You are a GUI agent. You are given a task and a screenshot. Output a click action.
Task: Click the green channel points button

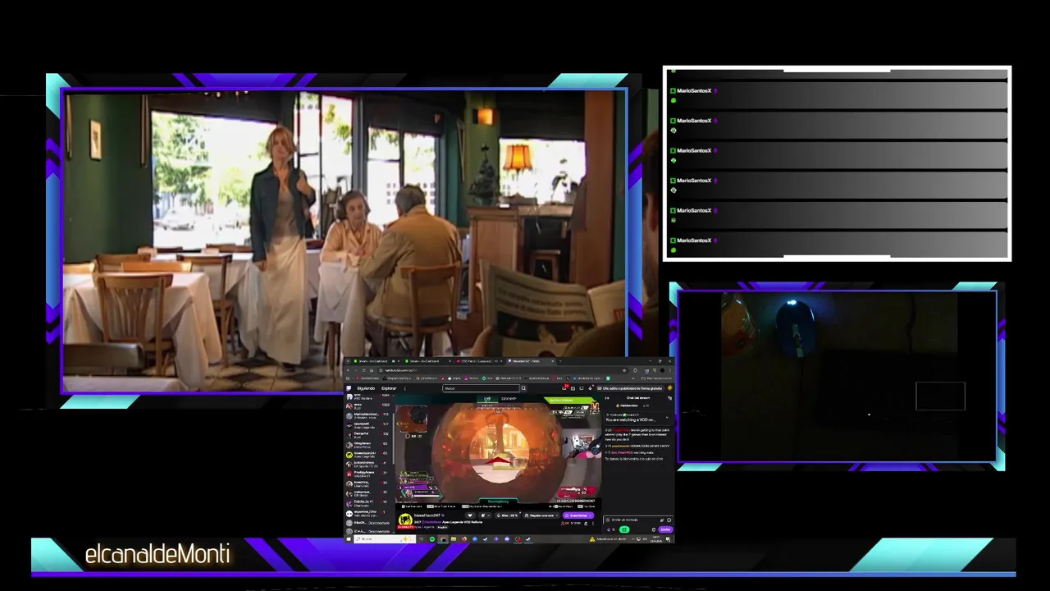pos(624,529)
